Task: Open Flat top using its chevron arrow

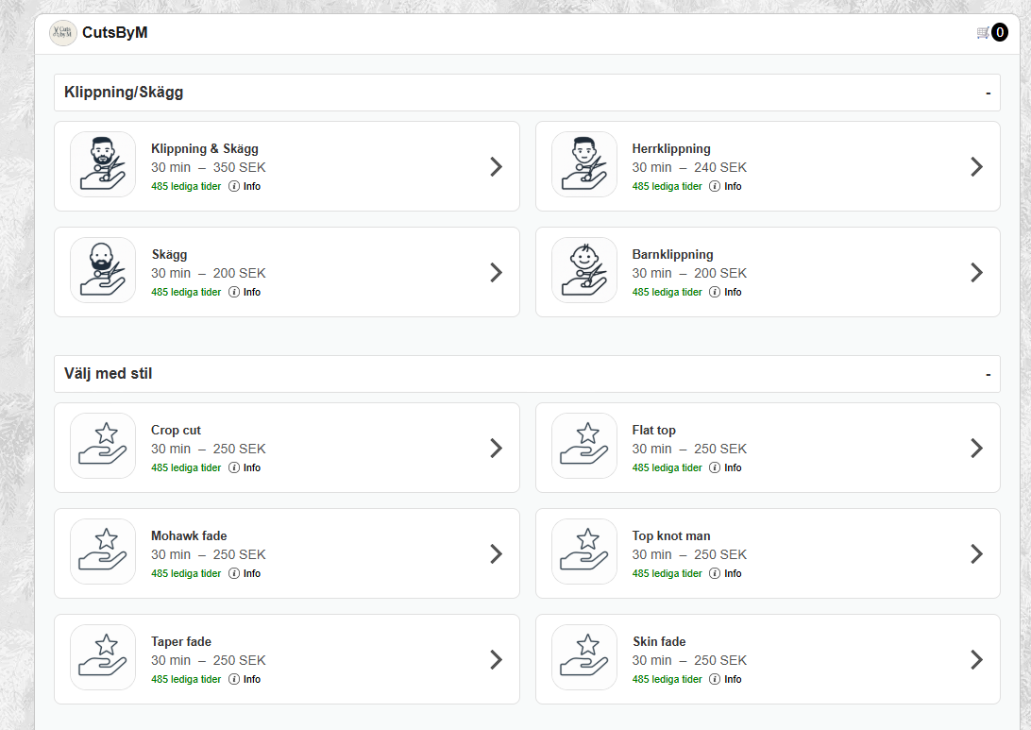Action: tap(977, 448)
